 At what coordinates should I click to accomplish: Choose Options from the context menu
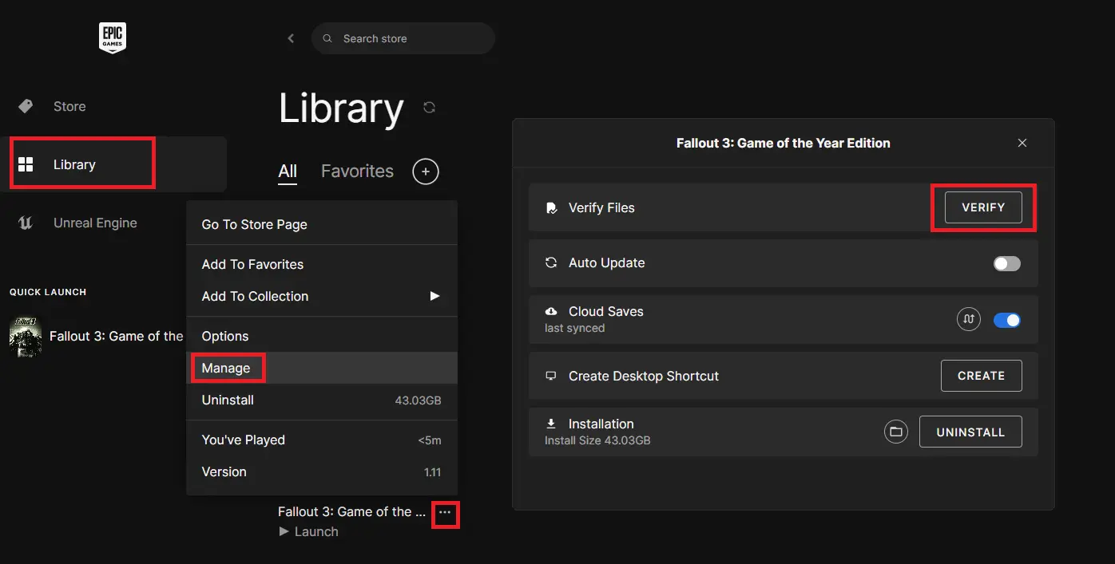pos(224,336)
